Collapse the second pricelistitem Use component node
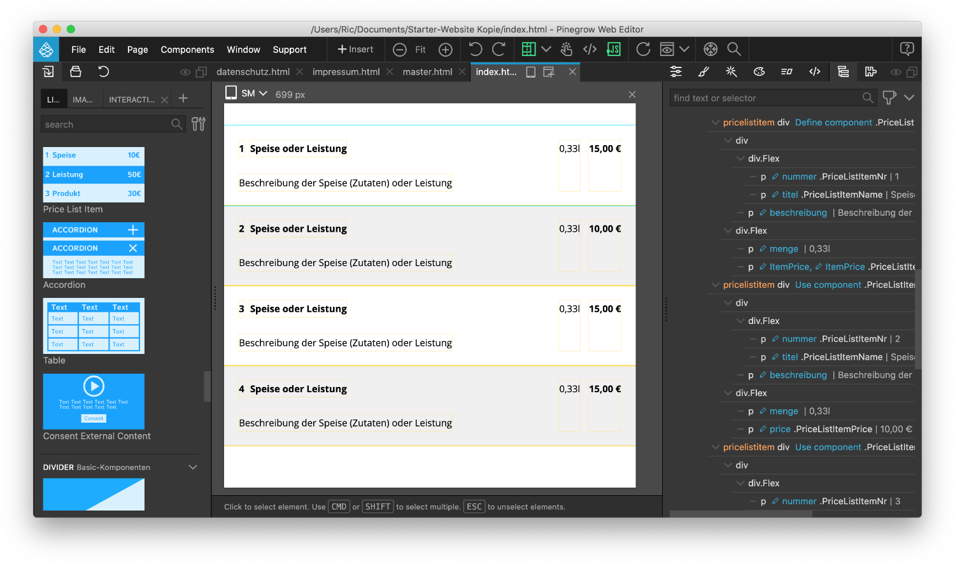The width and height of the screenshot is (955, 564). 716,285
